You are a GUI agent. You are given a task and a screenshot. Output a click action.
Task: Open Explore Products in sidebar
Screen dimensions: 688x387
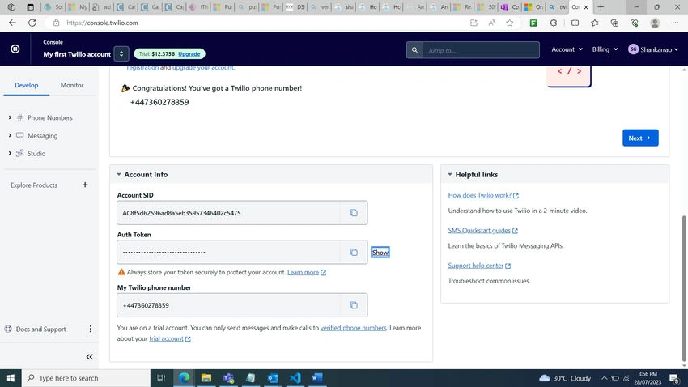[34, 185]
